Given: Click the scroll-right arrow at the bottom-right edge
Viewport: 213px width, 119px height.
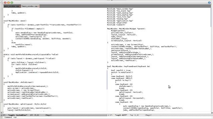Looking at the screenshot, I should (x=212, y=113).
